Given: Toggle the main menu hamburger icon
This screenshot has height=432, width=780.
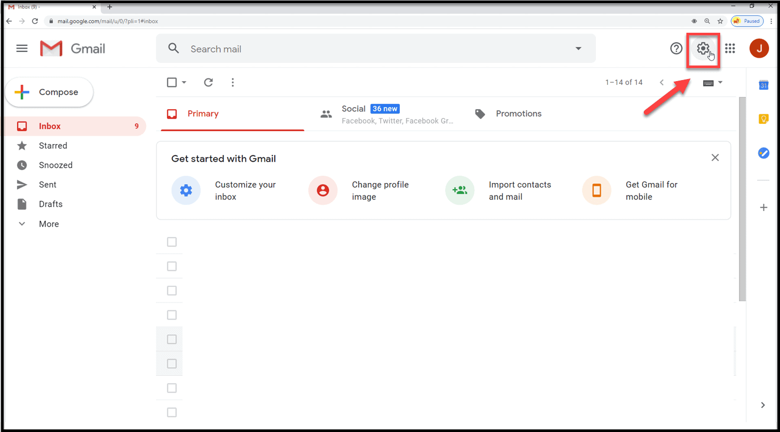Looking at the screenshot, I should pos(22,48).
